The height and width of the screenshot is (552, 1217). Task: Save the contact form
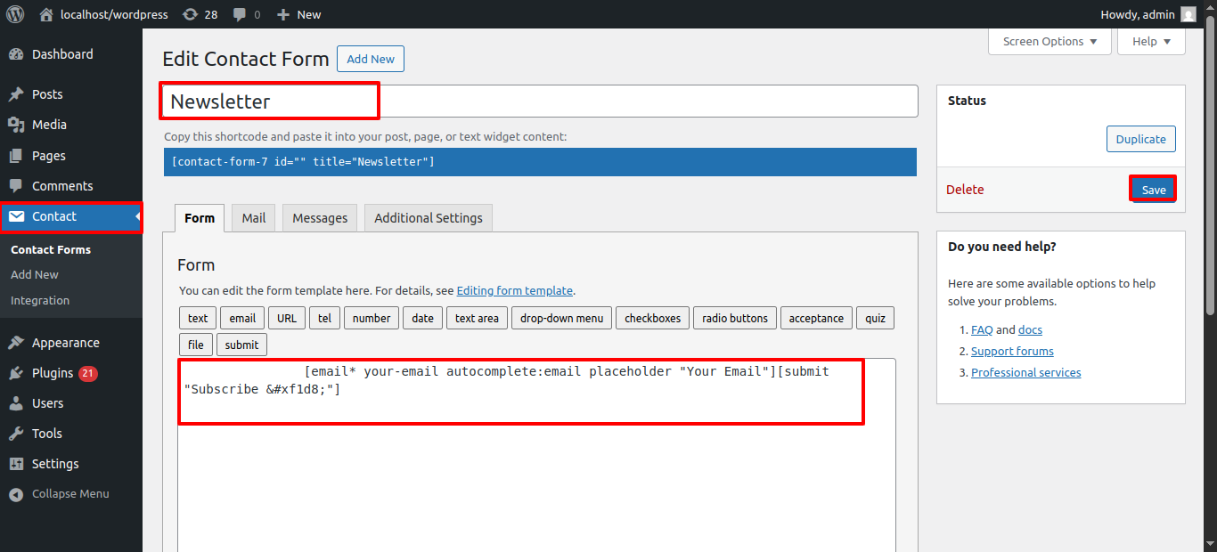pos(1154,190)
